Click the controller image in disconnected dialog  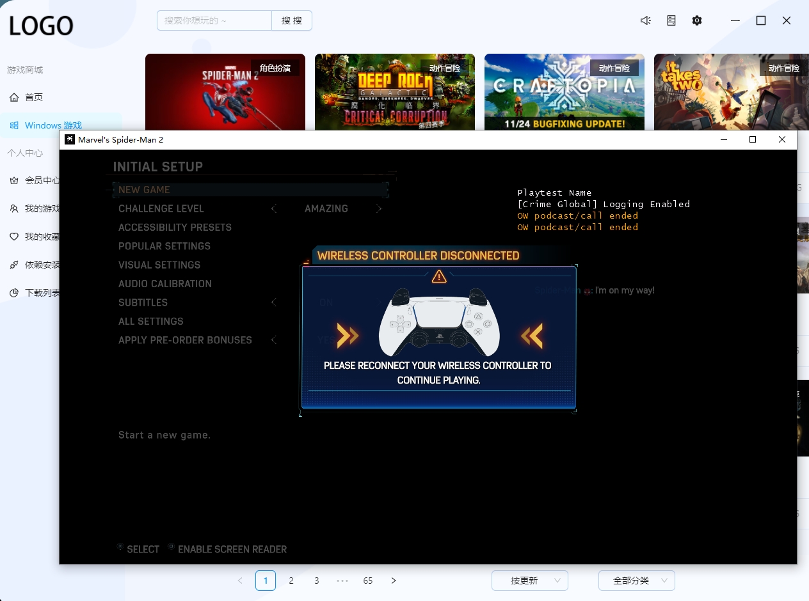tap(438, 322)
